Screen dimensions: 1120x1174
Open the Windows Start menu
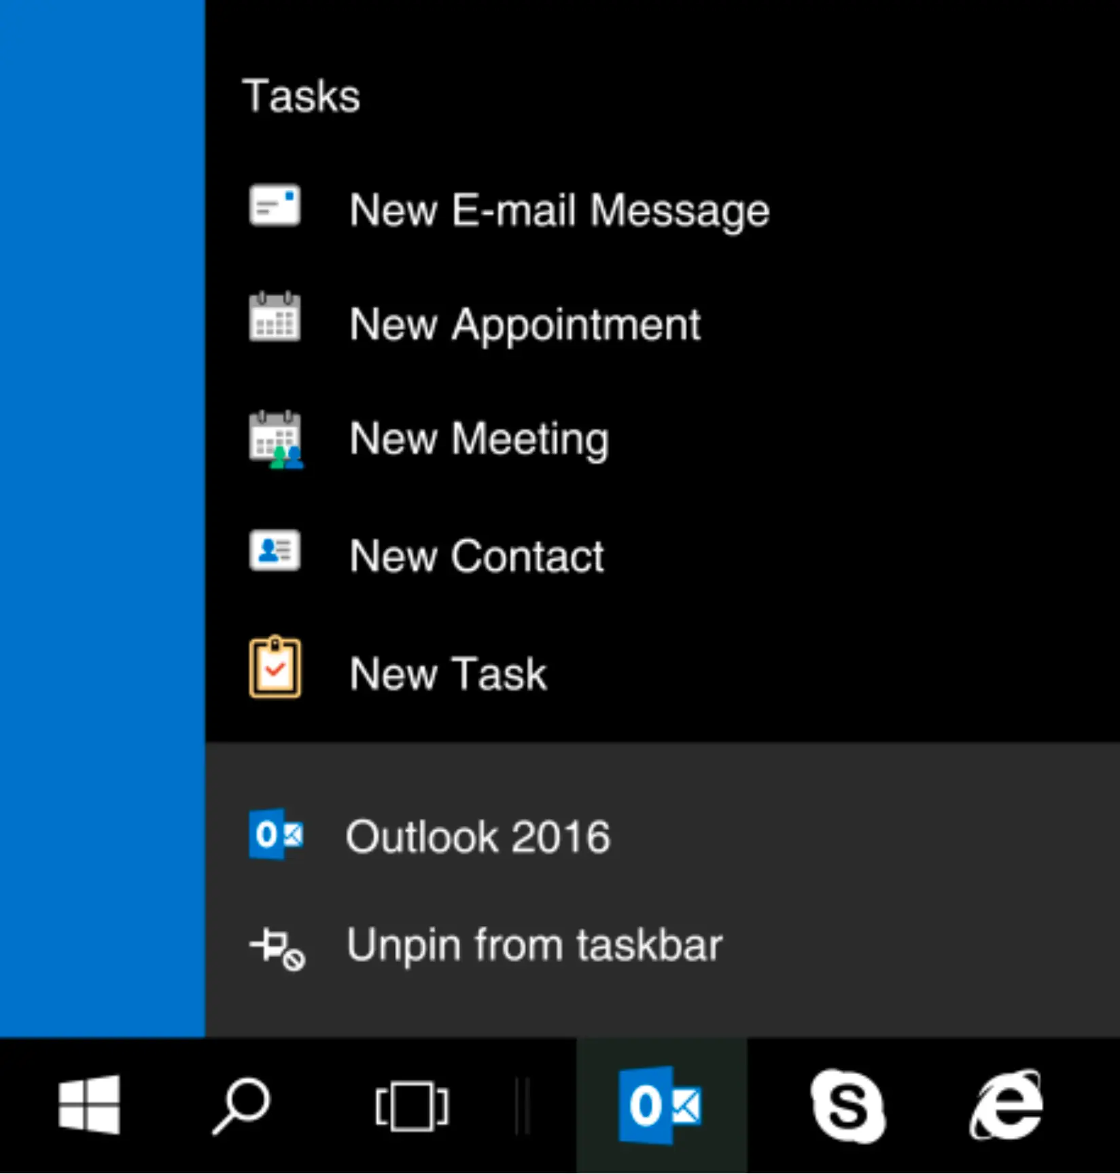point(89,1105)
